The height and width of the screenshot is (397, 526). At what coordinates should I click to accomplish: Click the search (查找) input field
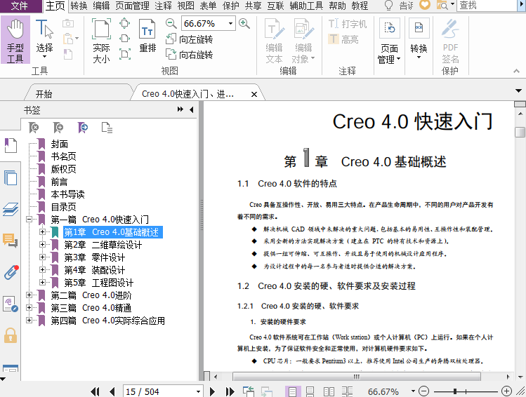(x=487, y=6)
